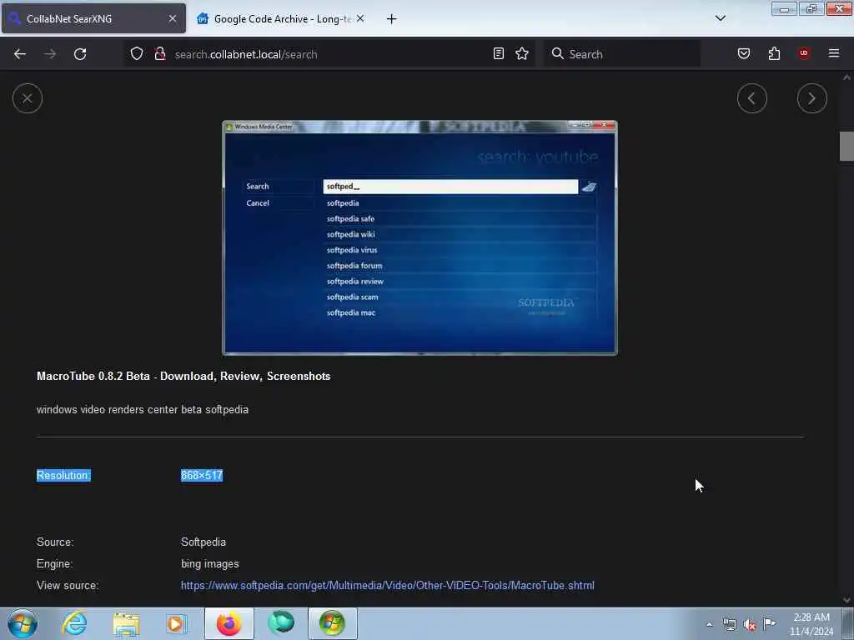Open the softpedia.com MacroTube source link
The width and height of the screenshot is (854, 640).
pyautogui.click(x=387, y=586)
